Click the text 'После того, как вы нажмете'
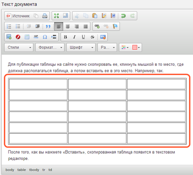Image resolution: width=193 pixels, height=175 pixels. [x=35, y=152]
